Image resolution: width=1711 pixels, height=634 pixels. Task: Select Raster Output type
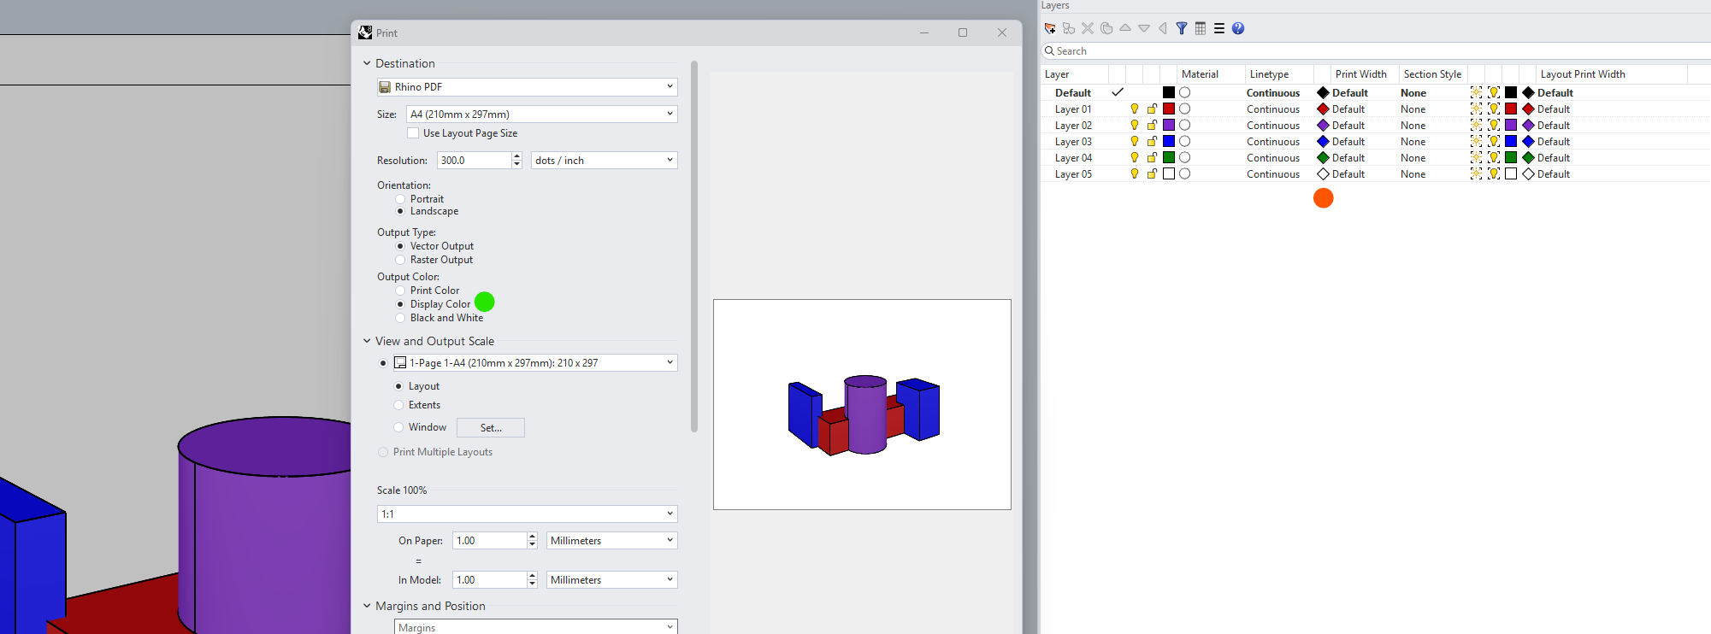click(x=400, y=260)
